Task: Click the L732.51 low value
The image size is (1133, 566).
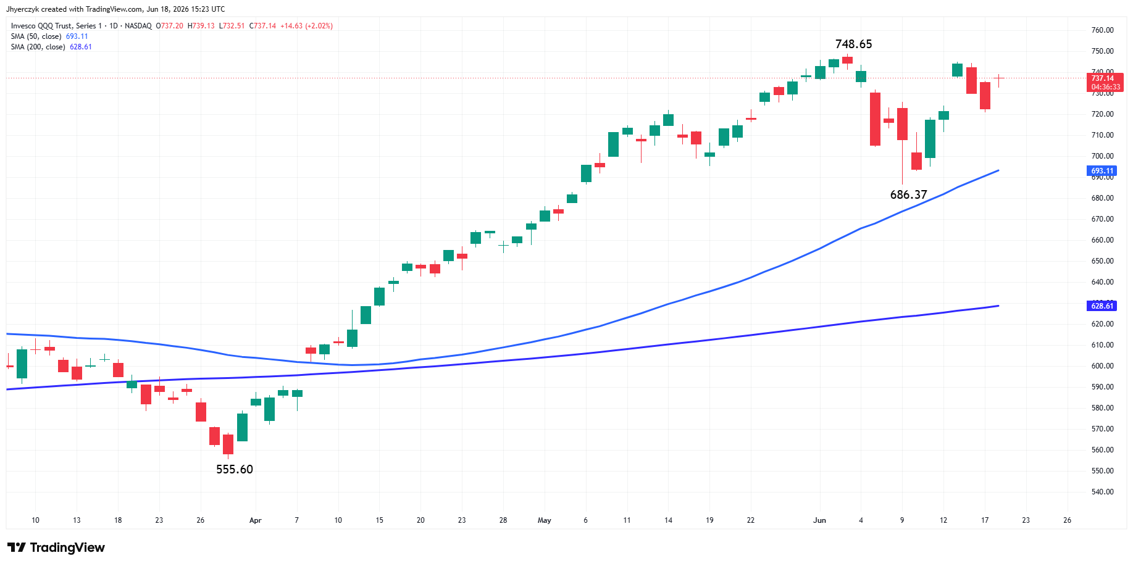Action: (x=232, y=26)
